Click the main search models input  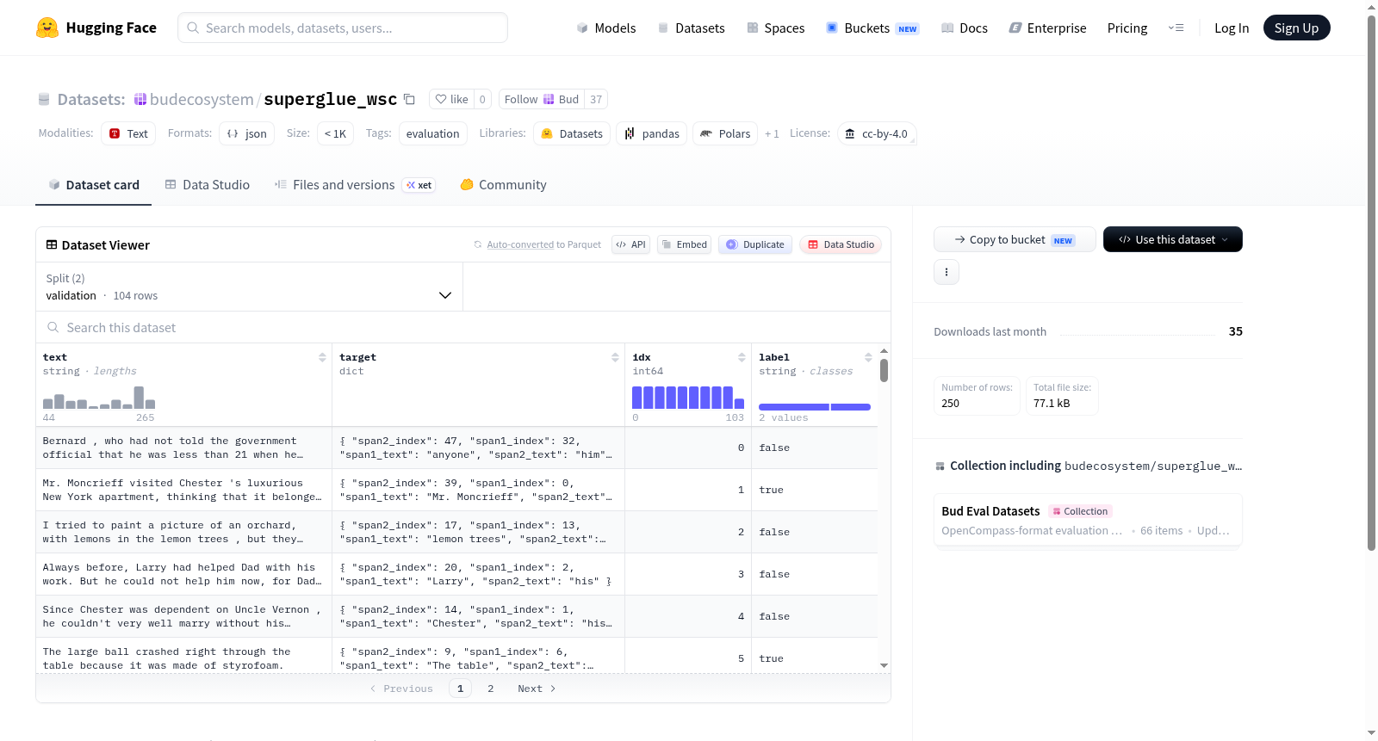coord(343,28)
